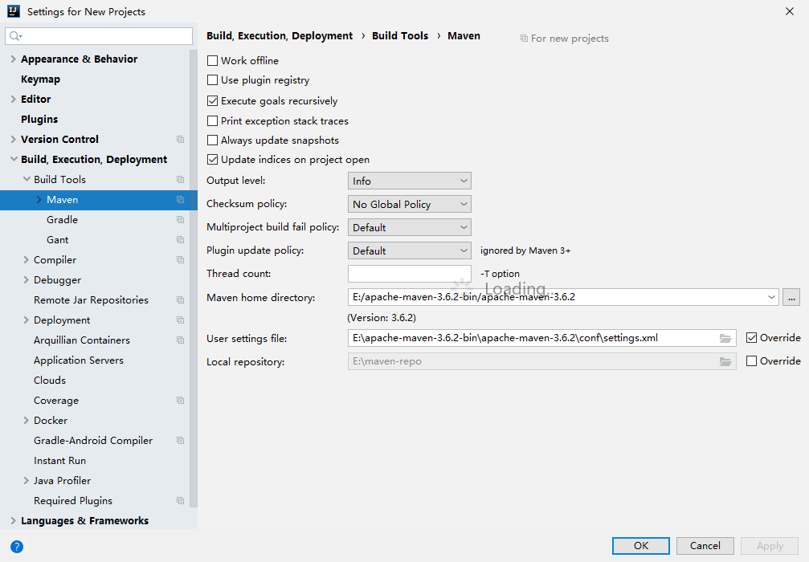Click the project-level icon beside Required Plugins

180,501
